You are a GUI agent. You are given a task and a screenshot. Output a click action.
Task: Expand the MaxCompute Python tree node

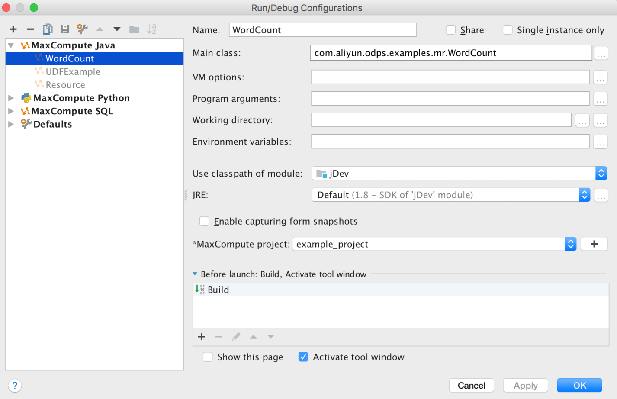(x=11, y=98)
